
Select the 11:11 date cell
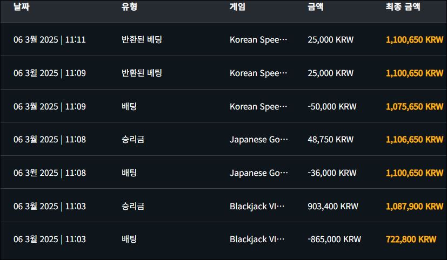pyautogui.click(x=50, y=39)
